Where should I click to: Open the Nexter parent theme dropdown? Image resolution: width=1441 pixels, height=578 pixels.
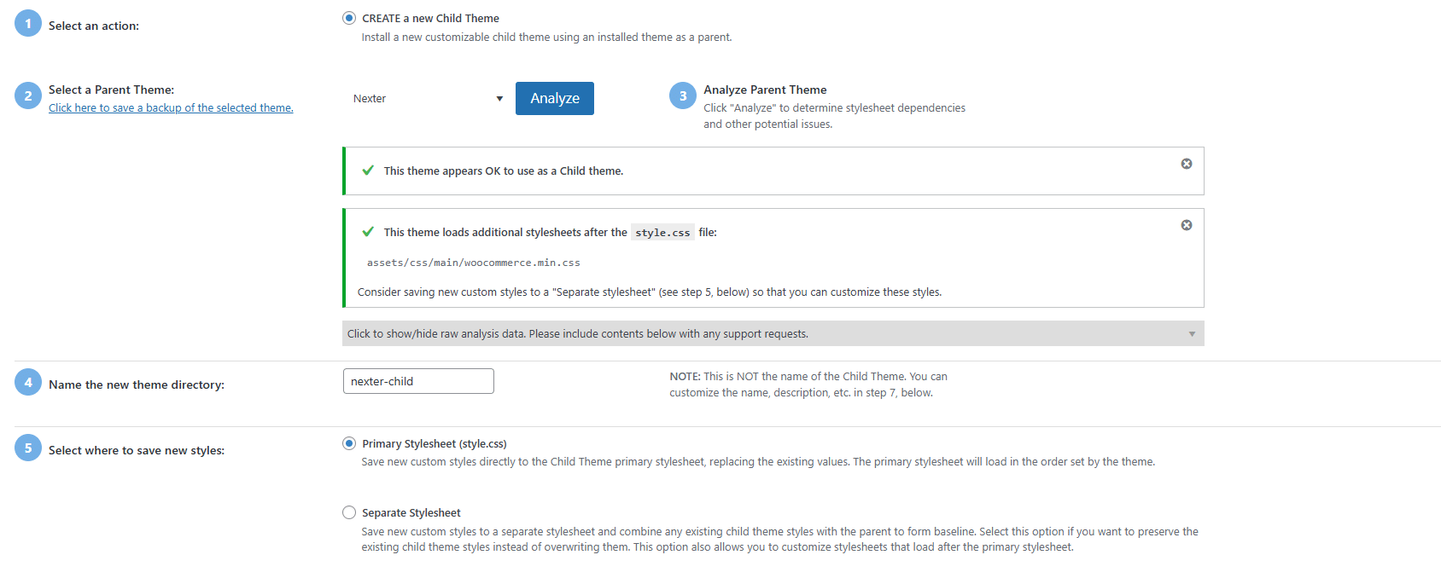pyautogui.click(x=426, y=98)
